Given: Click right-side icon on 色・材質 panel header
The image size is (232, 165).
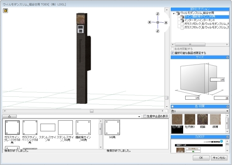Looking at the screenshot, I should (227, 106).
